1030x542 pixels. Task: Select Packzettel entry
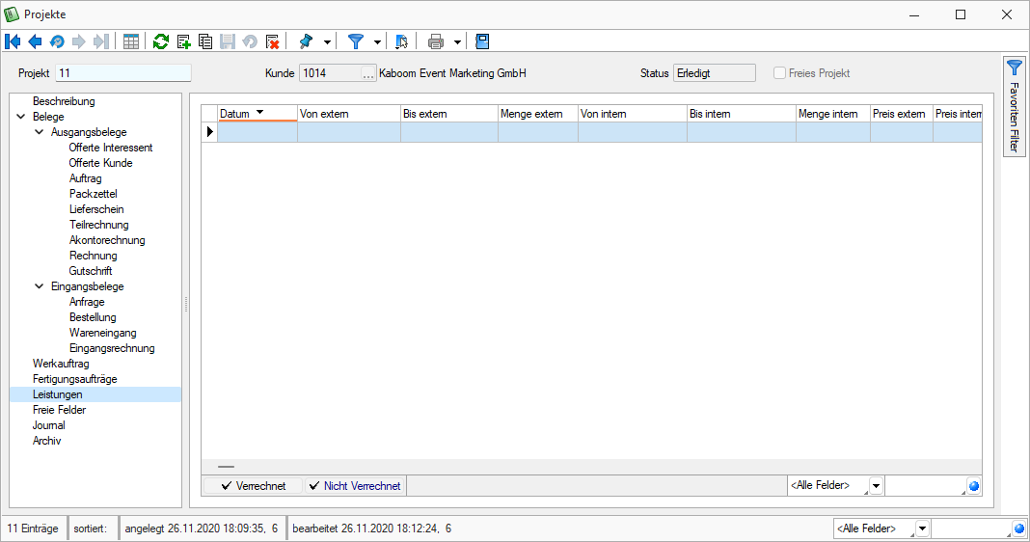click(x=94, y=194)
